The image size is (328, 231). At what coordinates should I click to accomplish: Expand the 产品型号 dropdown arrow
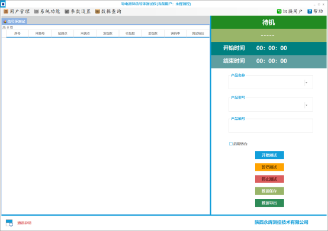307,105
